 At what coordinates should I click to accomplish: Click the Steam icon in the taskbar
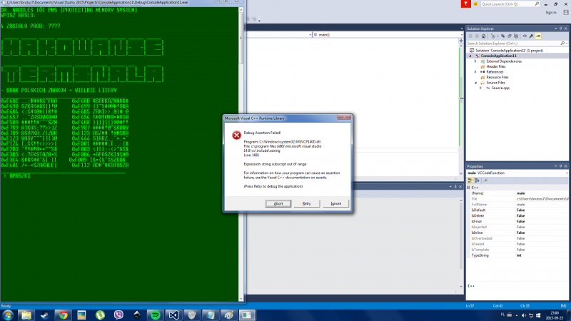tap(44, 314)
